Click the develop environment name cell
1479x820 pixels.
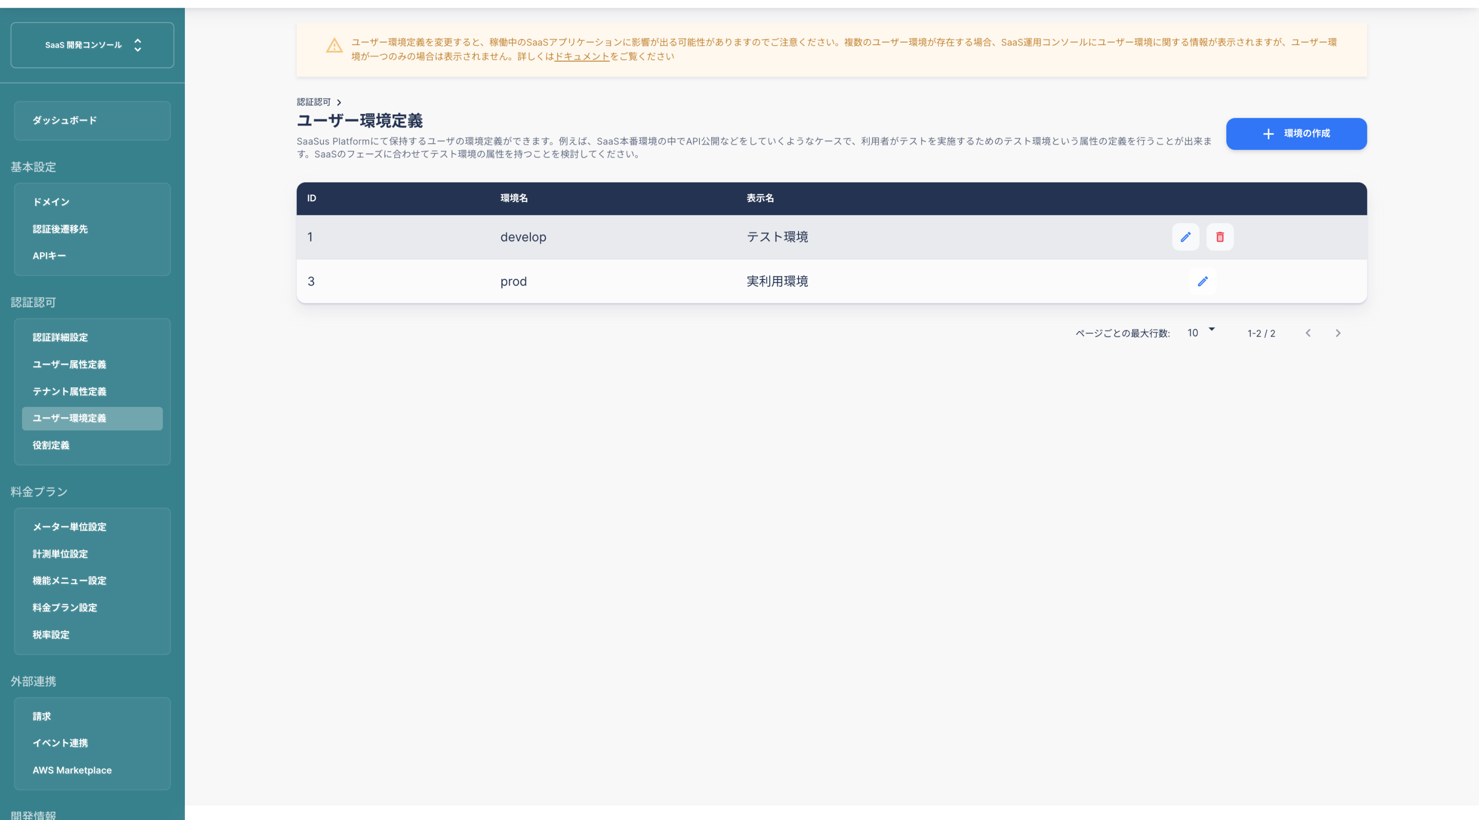[523, 237]
